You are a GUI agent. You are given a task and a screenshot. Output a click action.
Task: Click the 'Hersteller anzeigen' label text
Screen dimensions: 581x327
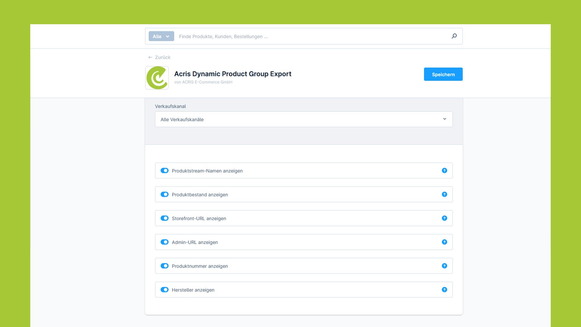point(193,290)
